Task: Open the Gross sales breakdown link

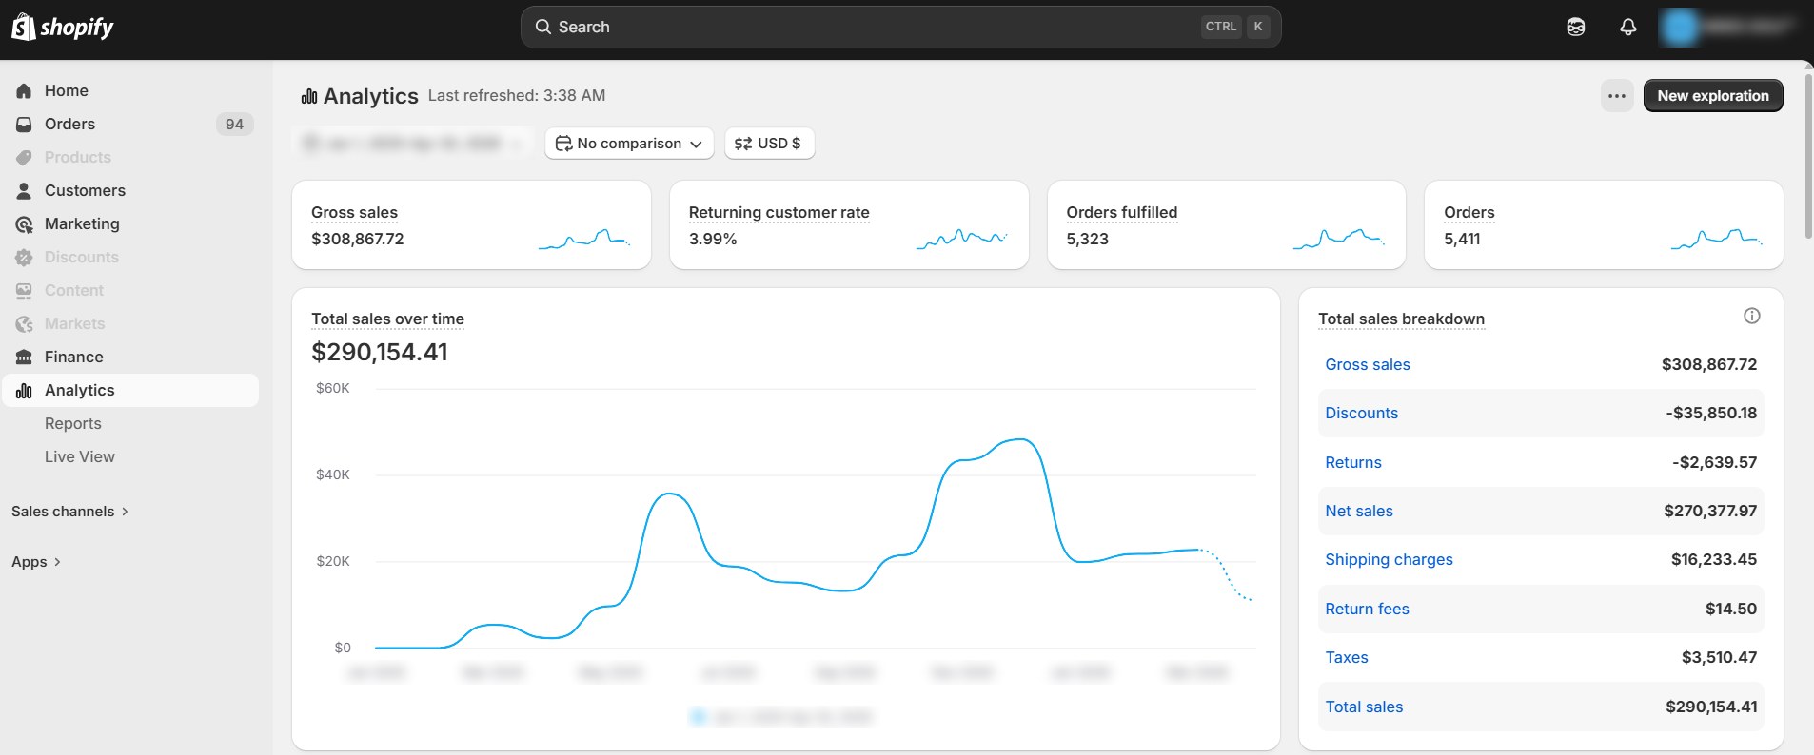Action: [1368, 364]
